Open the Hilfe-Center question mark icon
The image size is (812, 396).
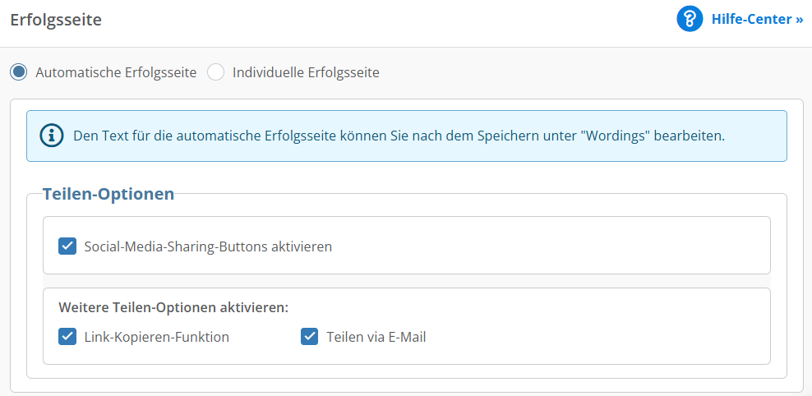point(690,20)
